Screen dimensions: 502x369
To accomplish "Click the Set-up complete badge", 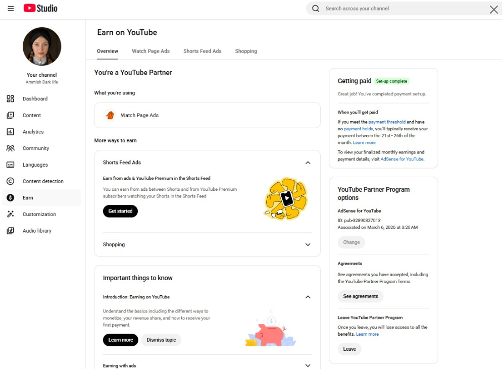I will point(391,81).
